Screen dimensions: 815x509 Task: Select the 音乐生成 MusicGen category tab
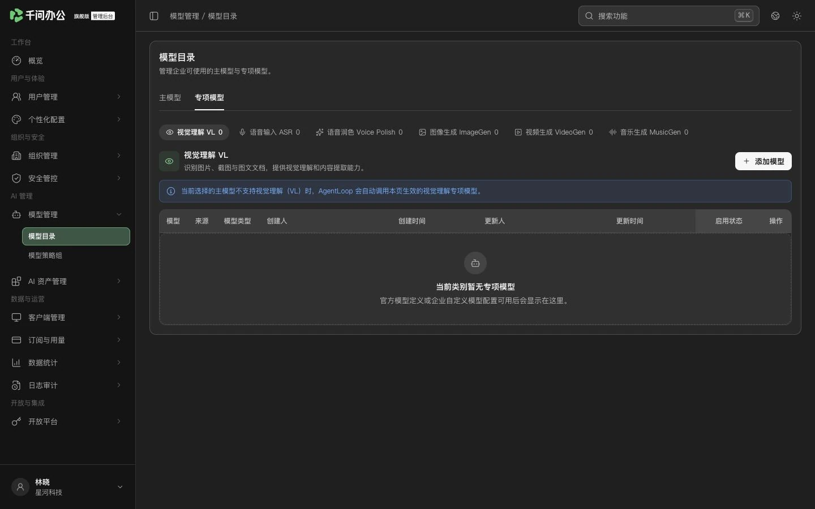(x=649, y=132)
